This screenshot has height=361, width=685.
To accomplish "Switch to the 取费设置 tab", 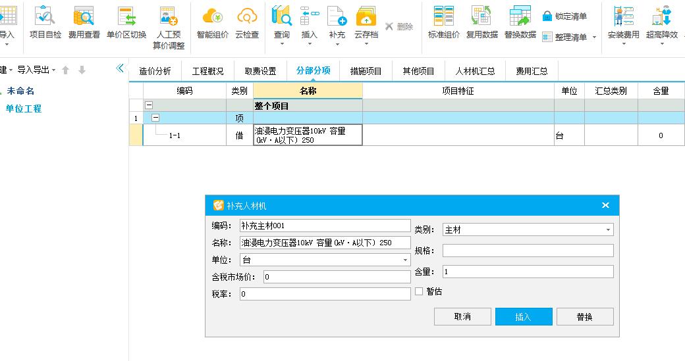I will click(x=260, y=71).
